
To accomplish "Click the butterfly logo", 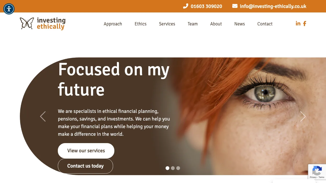I will [27, 23].
